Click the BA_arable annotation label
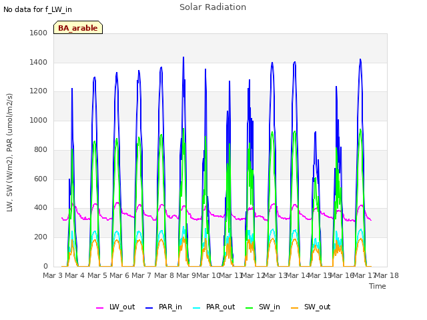The height and width of the screenshot is (320, 427). tap(78, 27)
